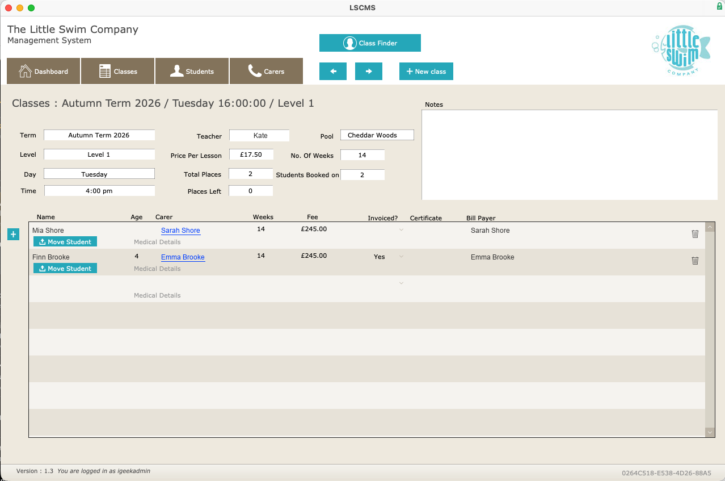Expand Invoiced dropdown in empty third row
The image size is (725, 481).
[402, 283]
